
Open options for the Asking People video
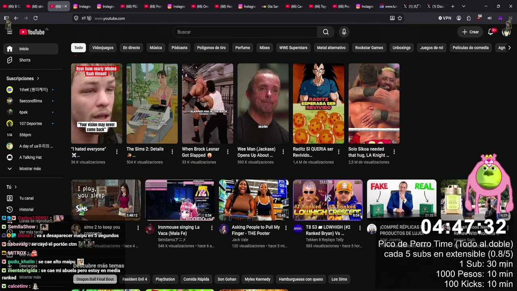pyautogui.click(x=286, y=228)
